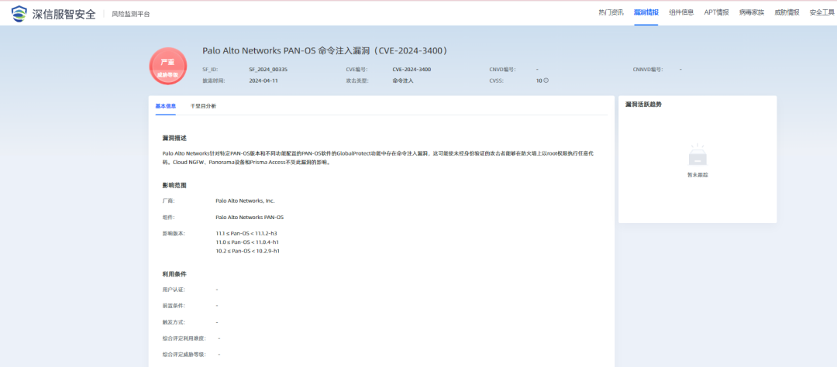Click the red 严重 severity badge

(168, 66)
